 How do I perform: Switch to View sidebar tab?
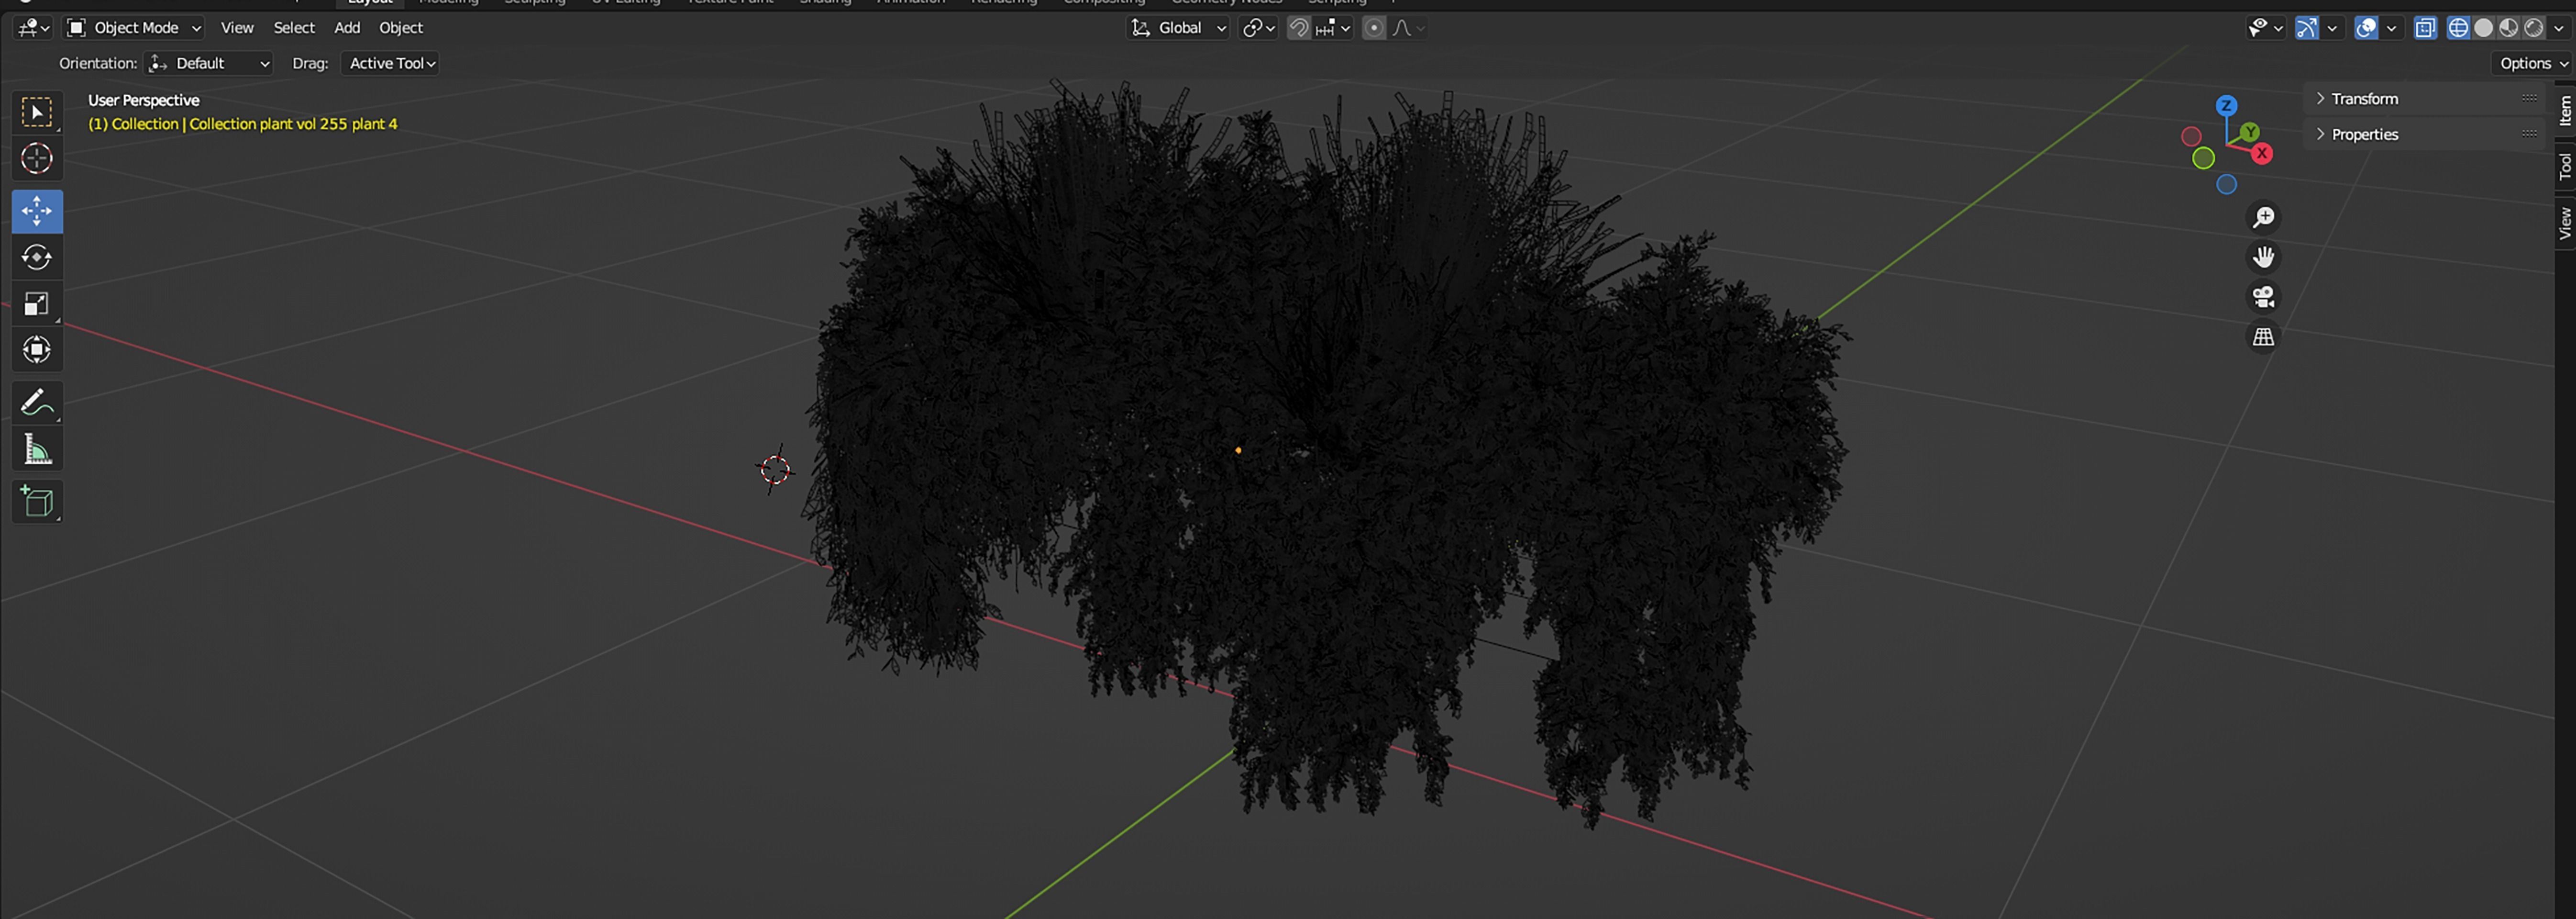click(2564, 222)
